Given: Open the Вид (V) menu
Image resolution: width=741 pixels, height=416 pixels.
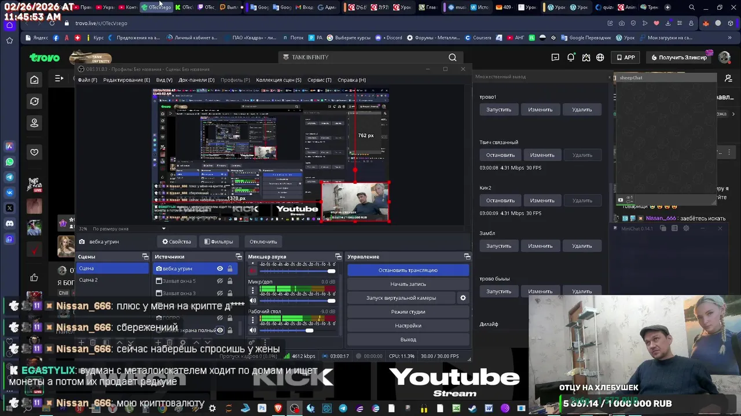Looking at the screenshot, I should 164,80.
